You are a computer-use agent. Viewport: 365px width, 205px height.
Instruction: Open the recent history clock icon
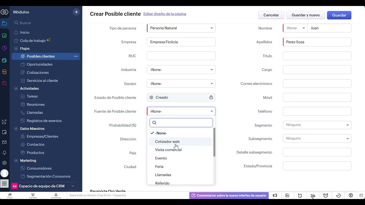tap(338, 195)
